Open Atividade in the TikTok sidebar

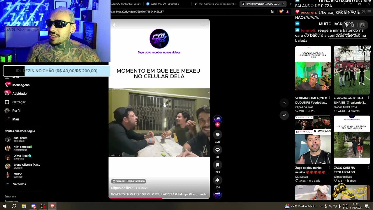[x=20, y=94]
